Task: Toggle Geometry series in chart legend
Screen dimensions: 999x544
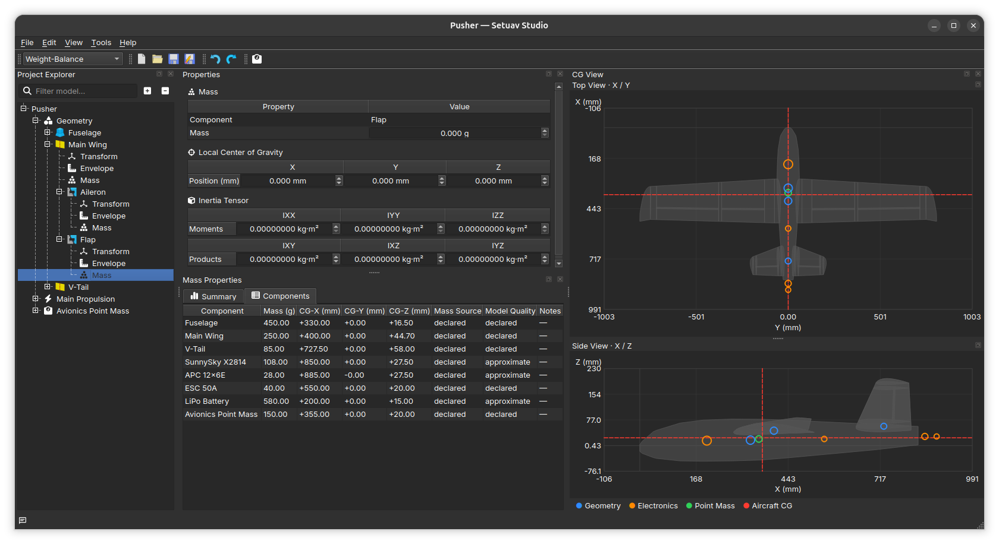Action: pos(598,506)
